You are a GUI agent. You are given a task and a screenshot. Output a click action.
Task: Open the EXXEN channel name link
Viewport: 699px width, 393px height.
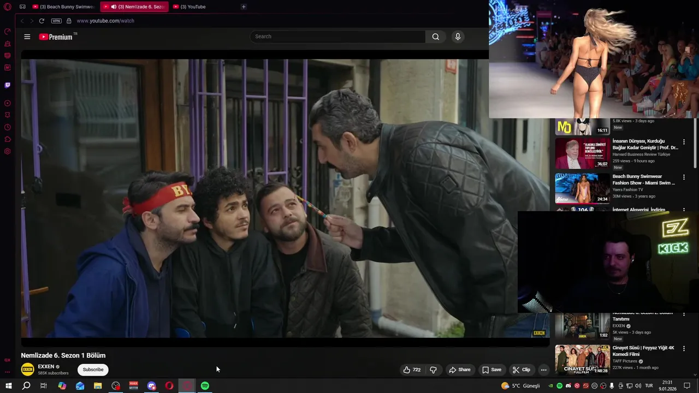coord(46,367)
